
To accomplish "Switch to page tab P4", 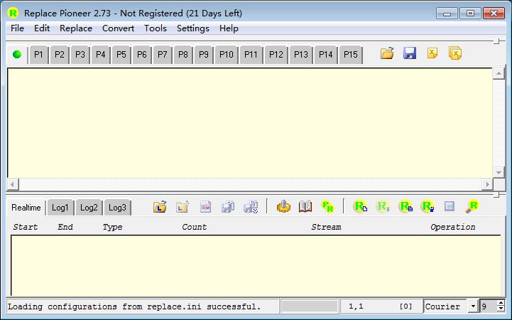I will [101, 55].
